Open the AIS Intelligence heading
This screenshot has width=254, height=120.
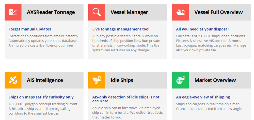click(x=45, y=80)
